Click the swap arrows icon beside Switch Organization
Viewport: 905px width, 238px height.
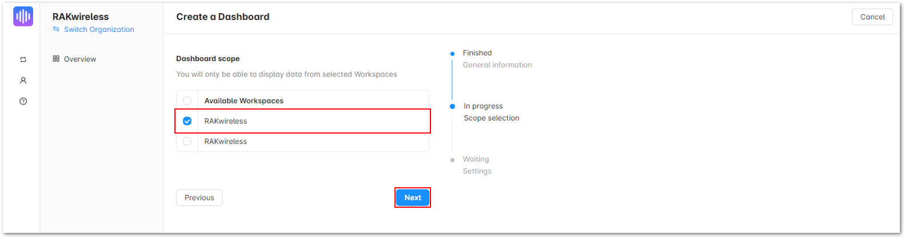click(x=56, y=29)
